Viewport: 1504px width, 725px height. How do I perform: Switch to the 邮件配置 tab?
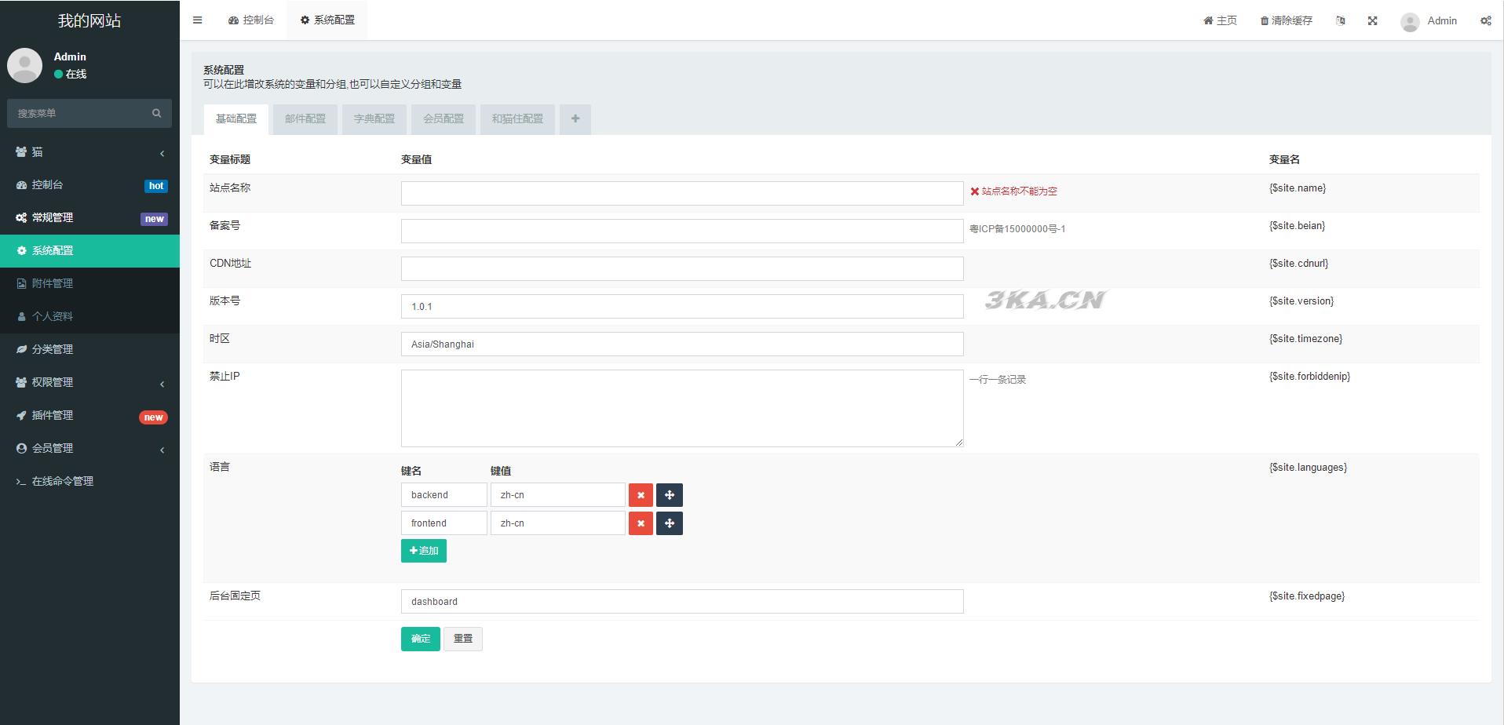point(305,119)
